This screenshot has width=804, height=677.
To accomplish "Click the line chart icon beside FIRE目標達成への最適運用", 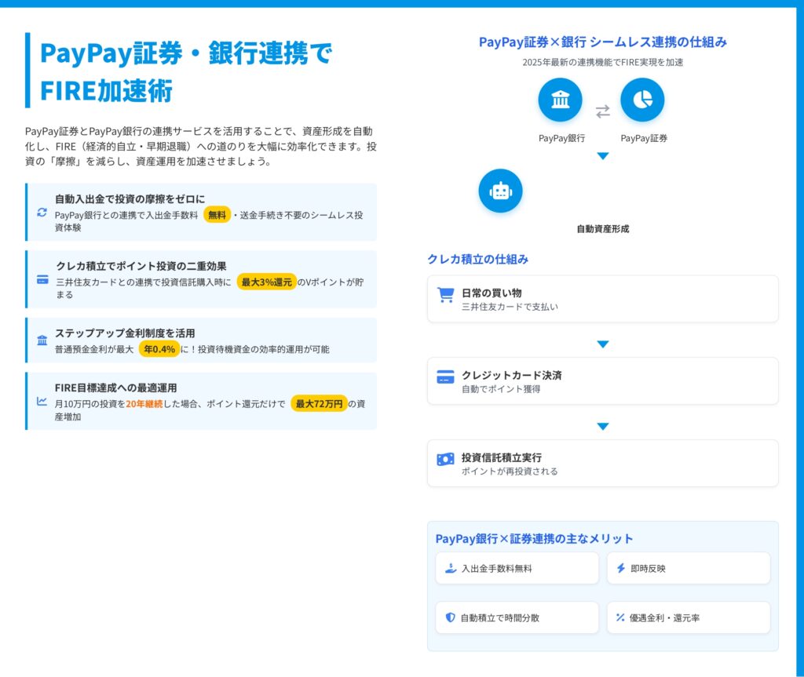I will click(42, 401).
